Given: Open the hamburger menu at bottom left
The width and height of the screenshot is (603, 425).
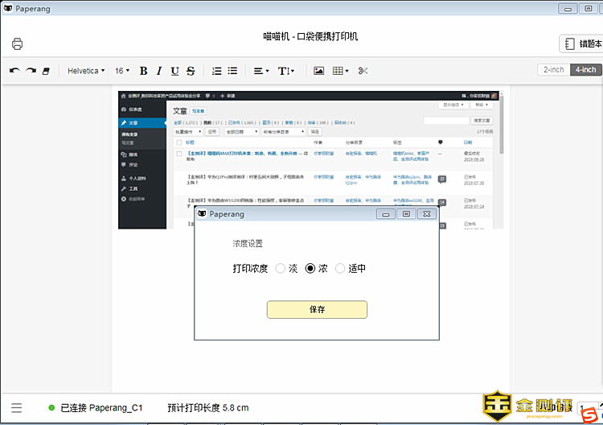Looking at the screenshot, I should (x=17, y=408).
